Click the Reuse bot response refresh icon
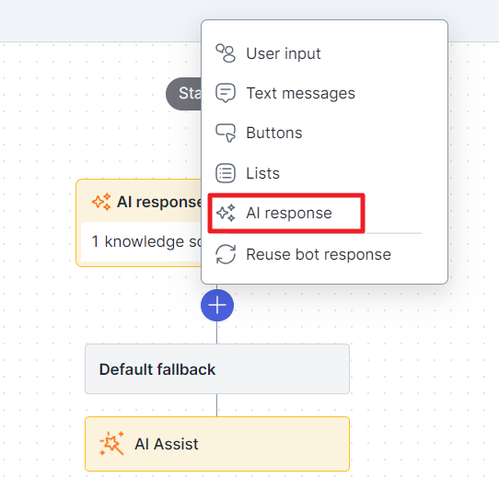 coord(226,254)
